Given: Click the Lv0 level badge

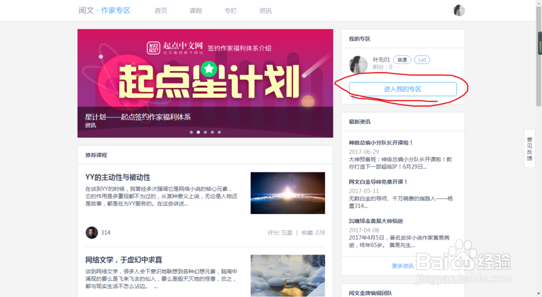Looking at the screenshot, I should [422, 60].
